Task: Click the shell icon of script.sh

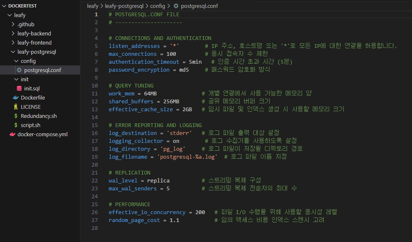Action: [x=16, y=125]
